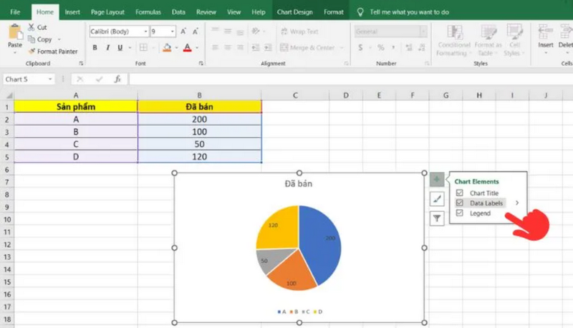Click the Tell me what you want field
573x328 pixels.
point(409,12)
